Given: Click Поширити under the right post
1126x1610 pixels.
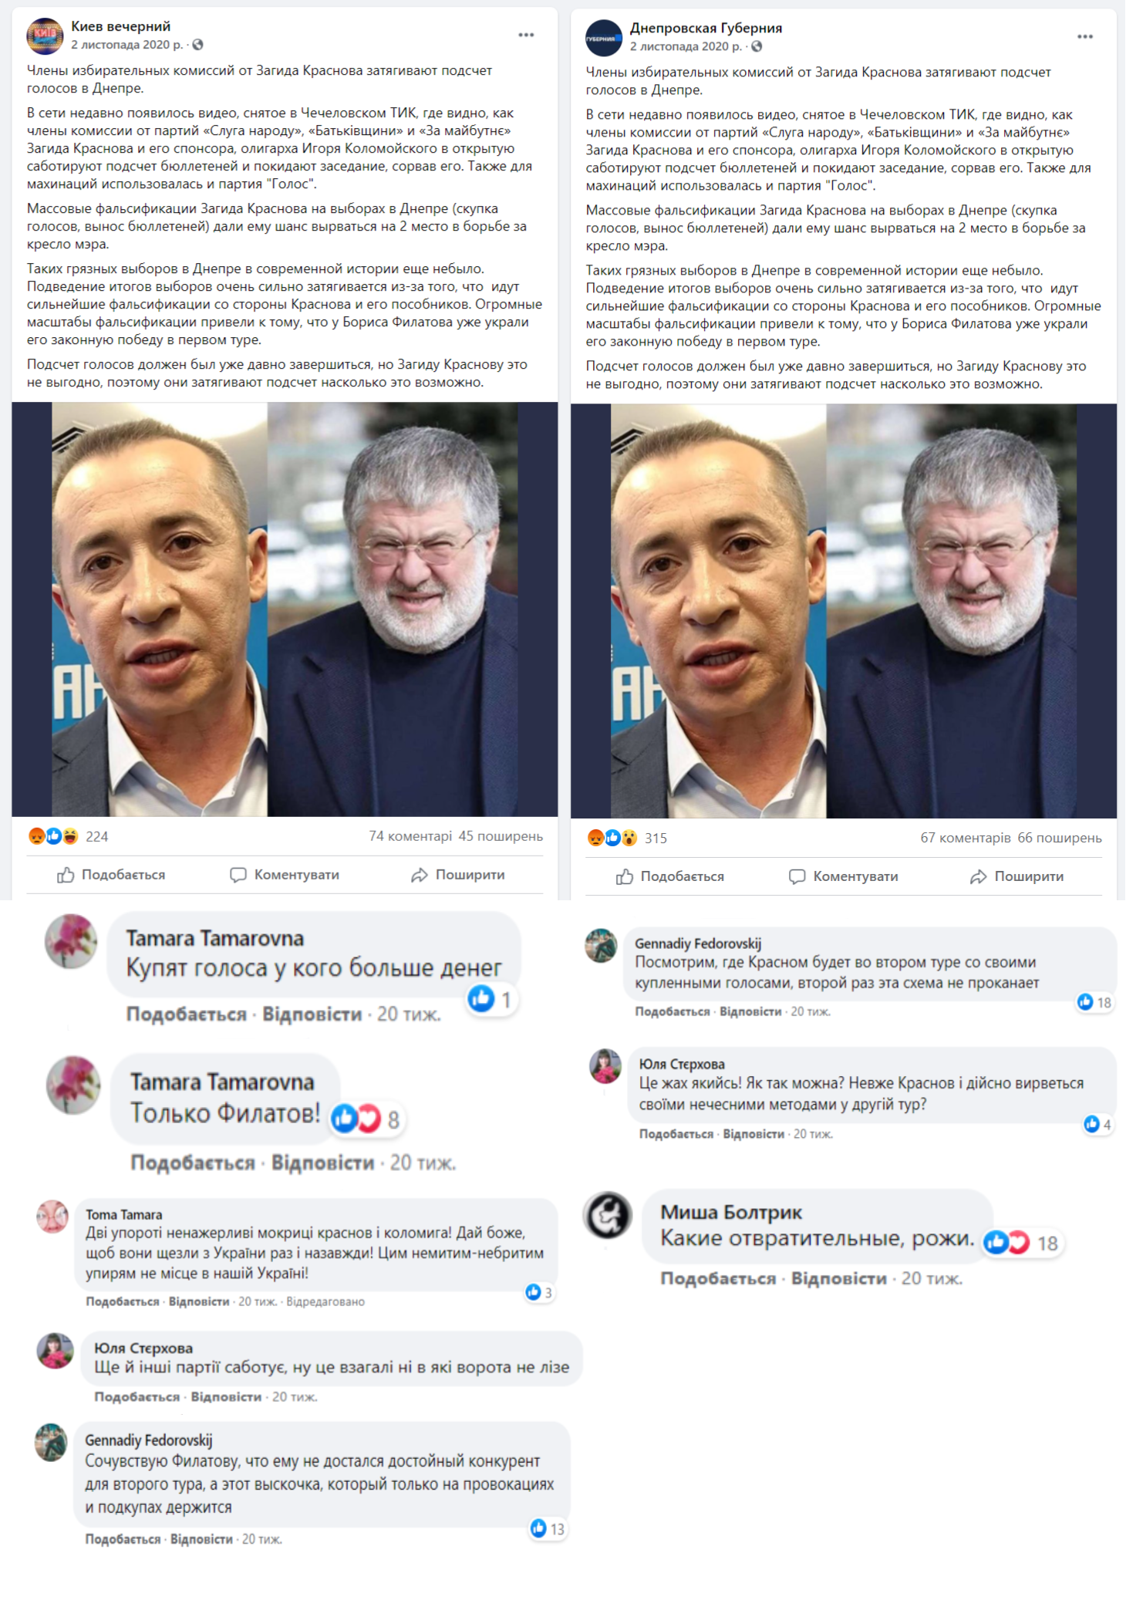Looking at the screenshot, I should point(1017,876).
